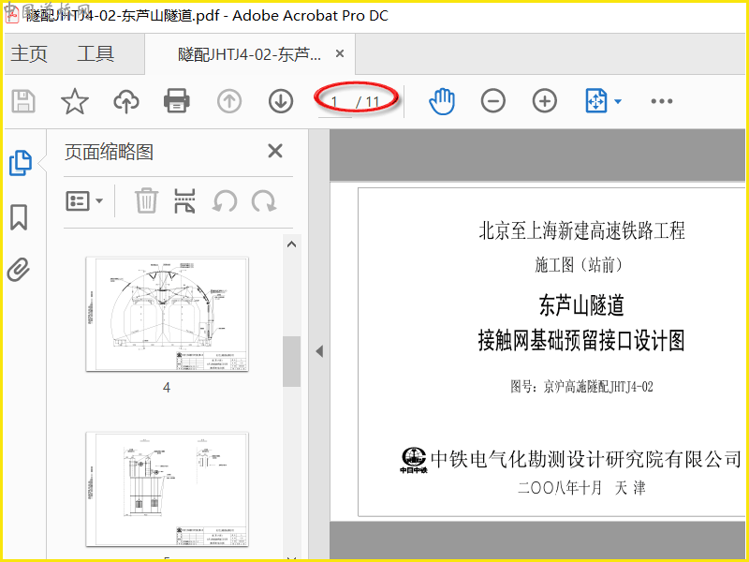
Task: Delete selected pages using the trash icon
Action: pyautogui.click(x=146, y=200)
